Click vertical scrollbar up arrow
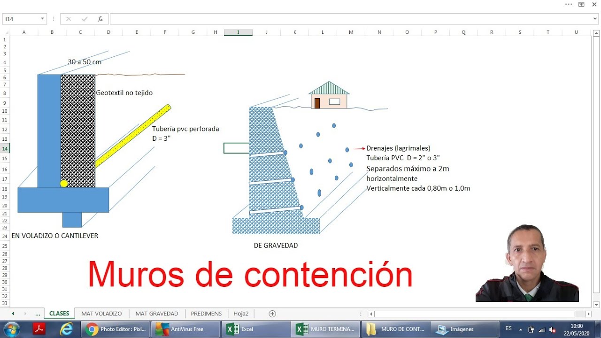601x338 pixels. (x=596, y=32)
